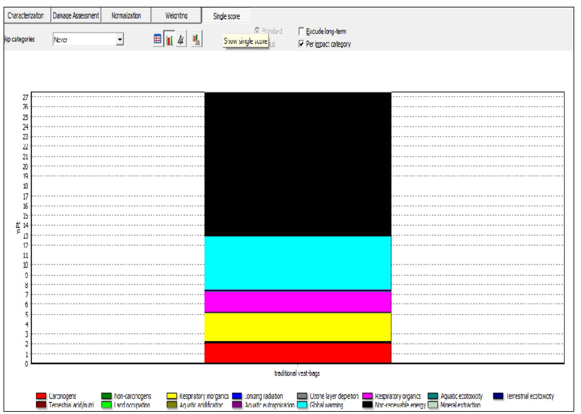This screenshot has height=414, width=581.
Task: Select the table view icon
Action: [x=157, y=39]
